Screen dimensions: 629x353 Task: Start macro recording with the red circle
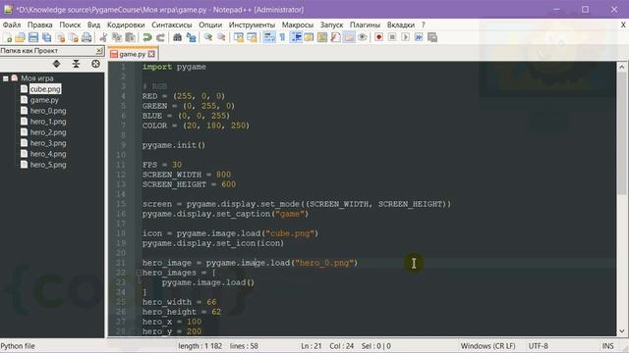coord(378,37)
